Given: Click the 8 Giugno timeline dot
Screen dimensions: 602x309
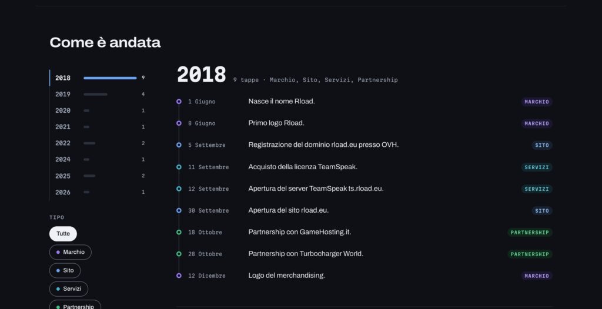Looking at the screenshot, I should coord(179,123).
